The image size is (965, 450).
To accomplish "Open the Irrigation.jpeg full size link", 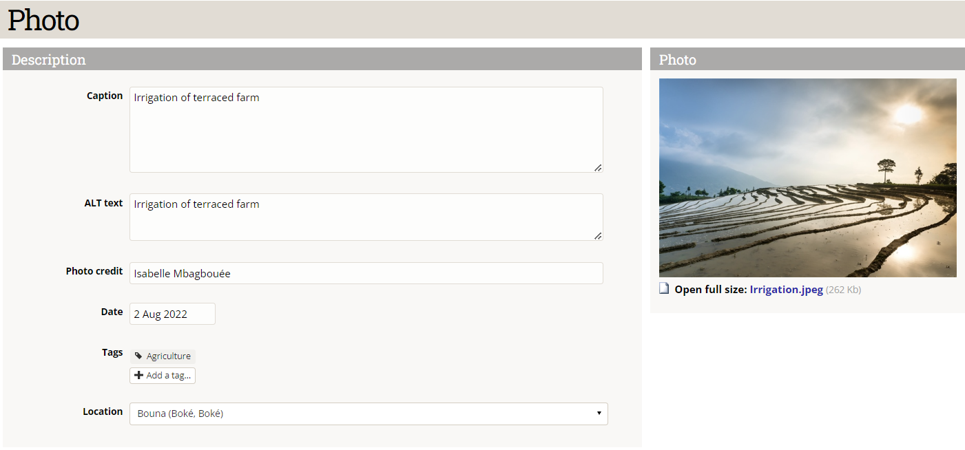I will [x=786, y=290].
